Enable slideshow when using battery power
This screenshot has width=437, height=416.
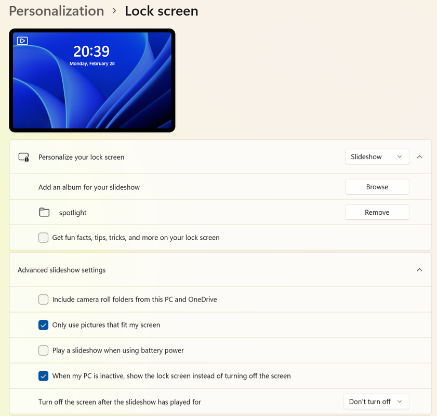point(43,350)
